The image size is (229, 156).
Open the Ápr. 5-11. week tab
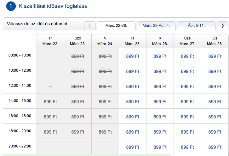(196, 26)
